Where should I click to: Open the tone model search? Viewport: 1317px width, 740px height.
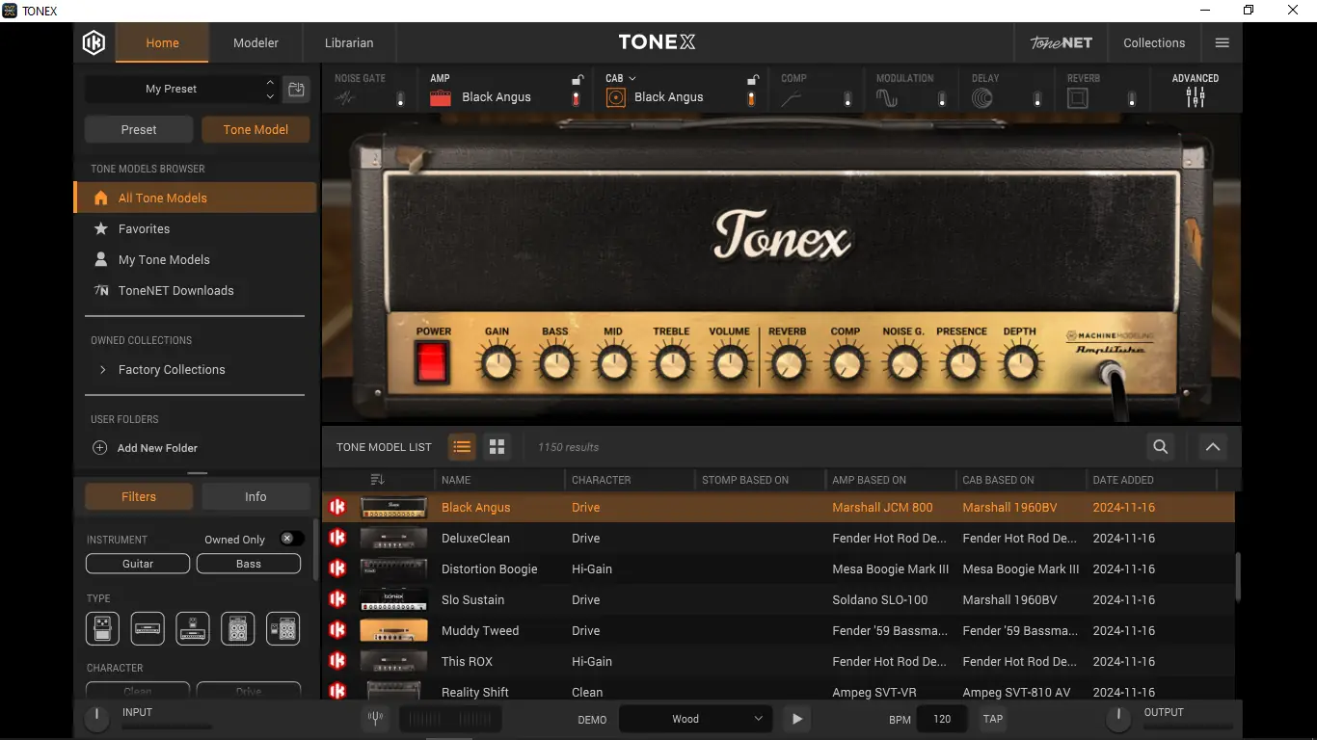pos(1160,446)
